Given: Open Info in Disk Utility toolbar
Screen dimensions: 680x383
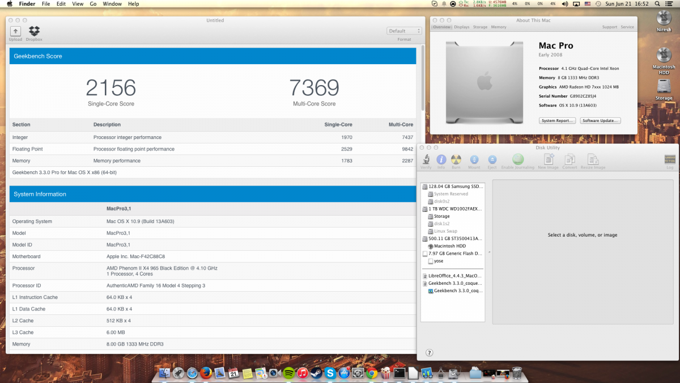Looking at the screenshot, I should (441, 160).
